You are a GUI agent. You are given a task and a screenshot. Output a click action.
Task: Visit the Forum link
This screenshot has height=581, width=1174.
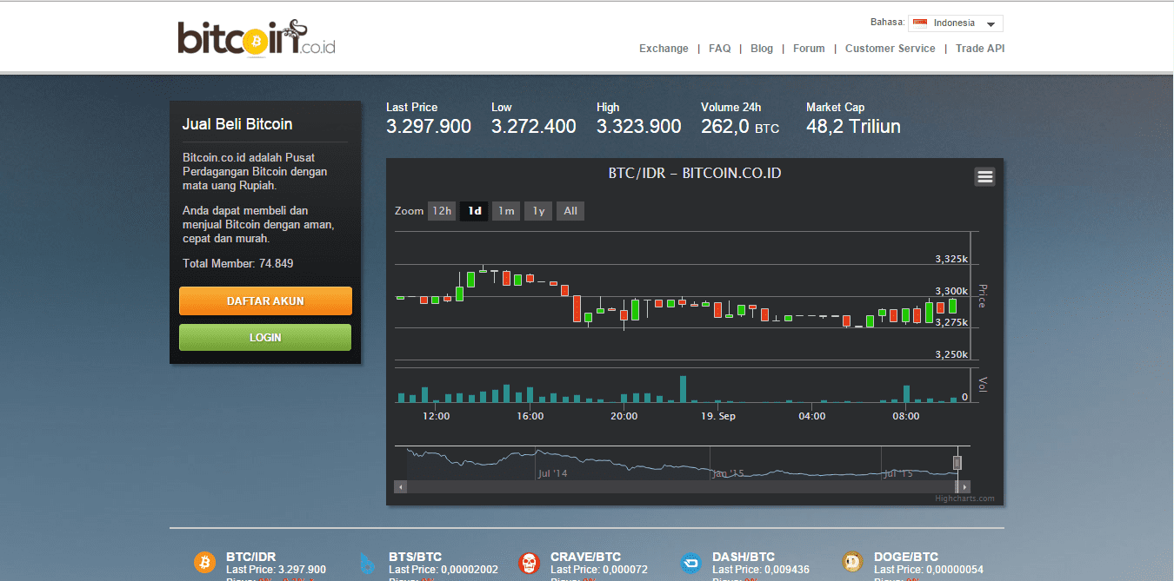pyautogui.click(x=809, y=49)
